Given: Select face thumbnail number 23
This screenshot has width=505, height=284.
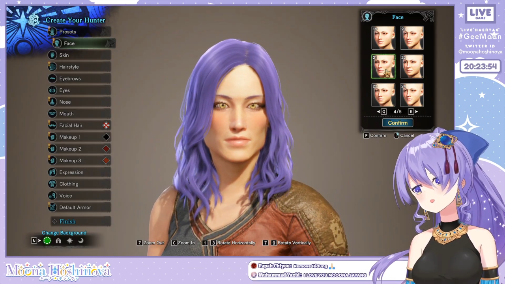Looking at the screenshot, I should [x=383, y=95].
